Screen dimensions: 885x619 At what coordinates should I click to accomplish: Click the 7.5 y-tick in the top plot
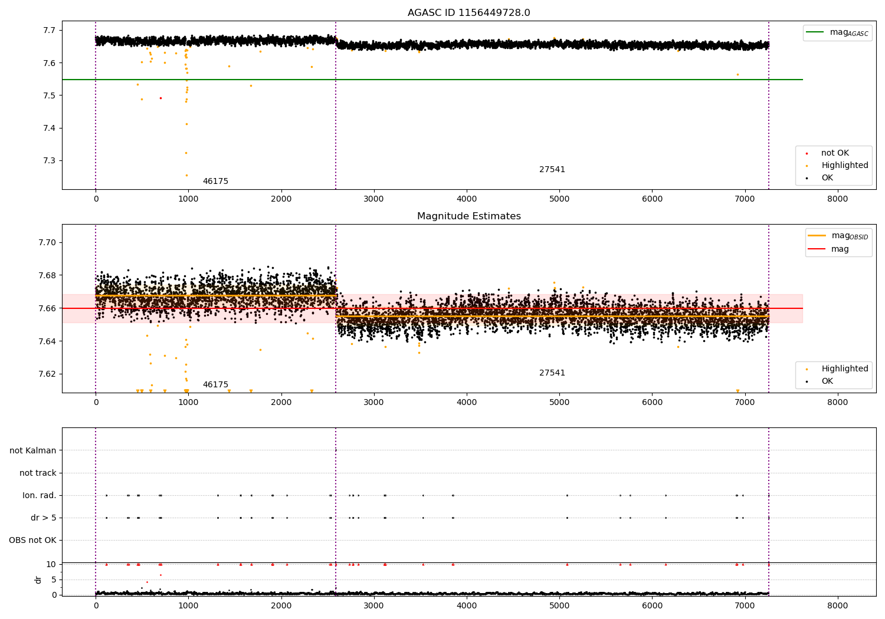50,96
